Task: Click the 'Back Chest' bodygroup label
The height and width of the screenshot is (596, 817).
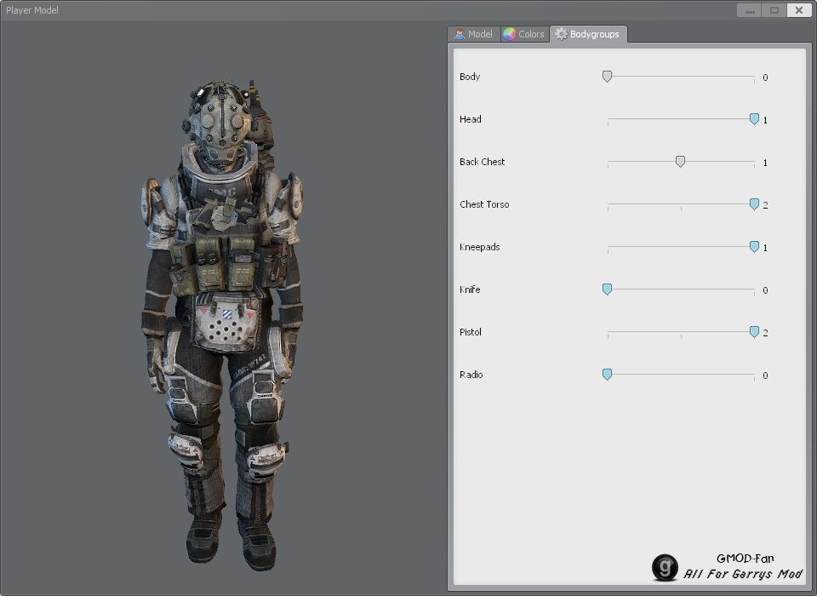Action: 482,162
